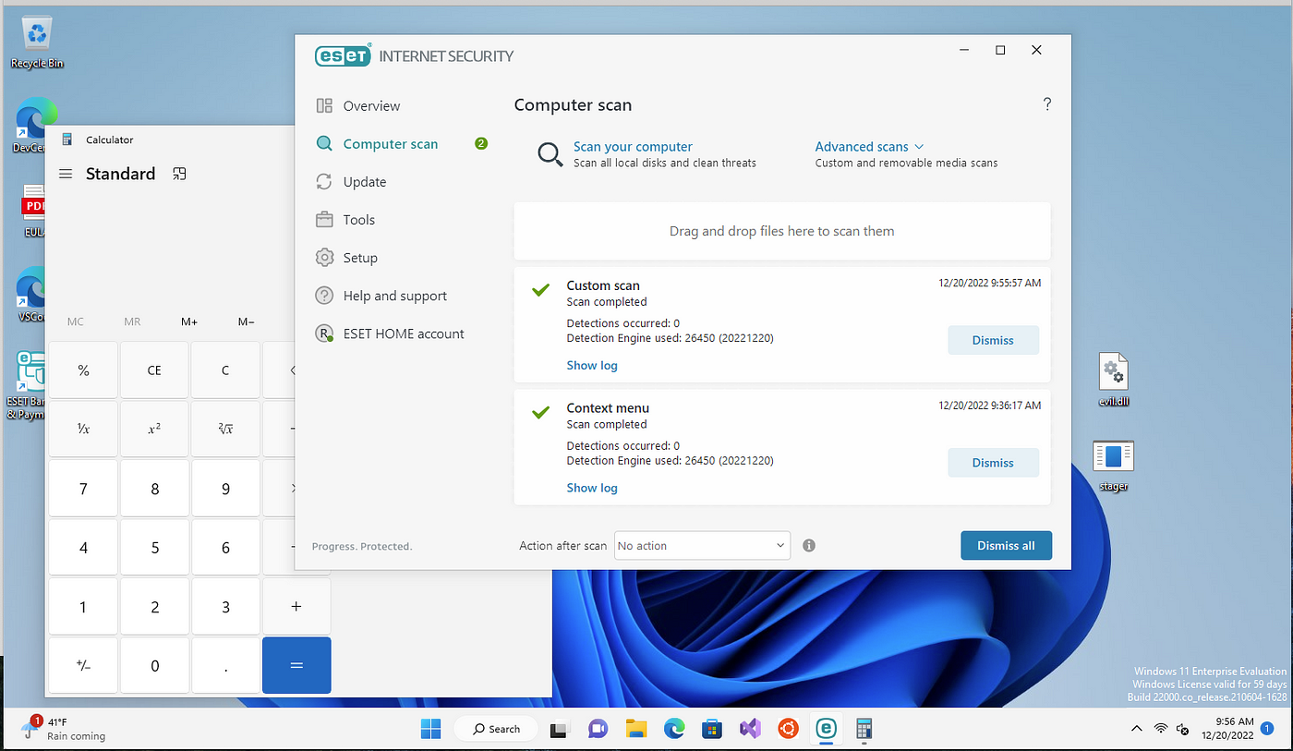Click the question mark help icon in ESET
This screenshot has width=1293, height=751.
pyautogui.click(x=1046, y=104)
